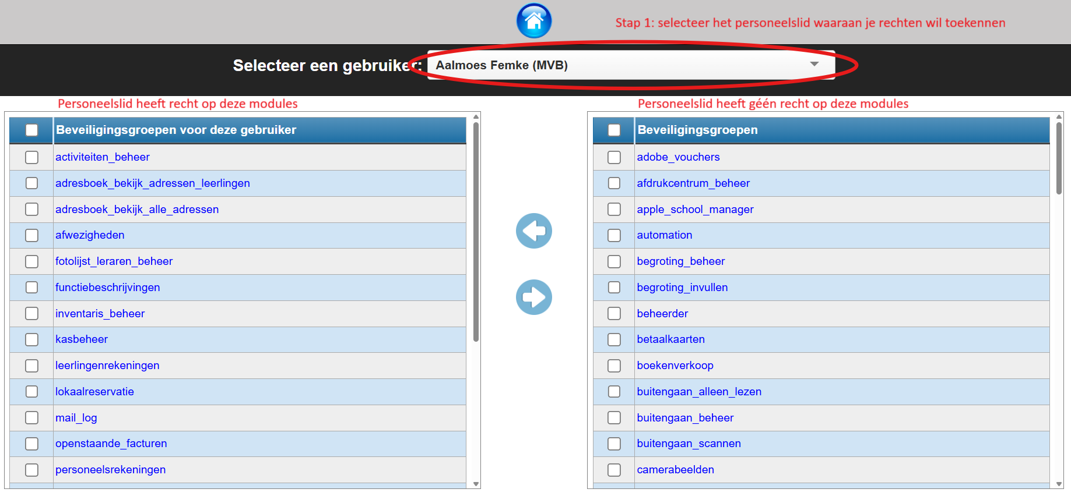The image size is (1071, 496).
Task: Click the right panel scrollbar thumb
Action: click(1059, 157)
